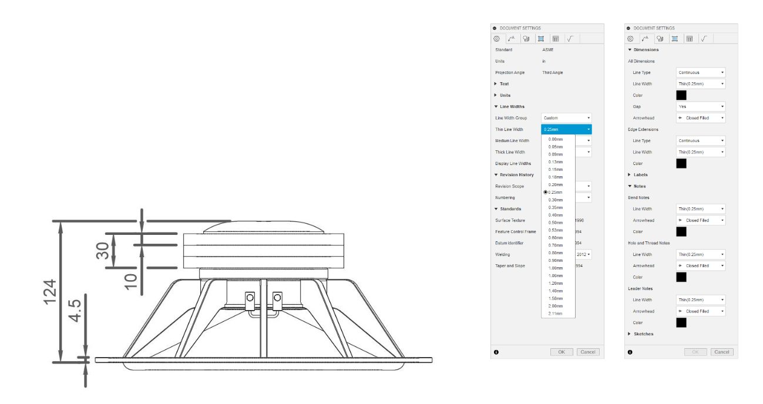Open the dimension annotation tab in right panel
The image size is (763, 404).
[x=645, y=39]
